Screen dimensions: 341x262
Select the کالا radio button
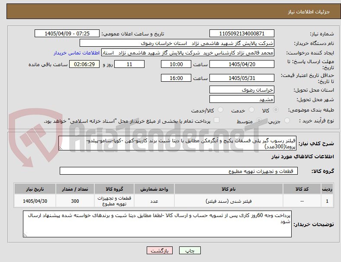[276, 110]
